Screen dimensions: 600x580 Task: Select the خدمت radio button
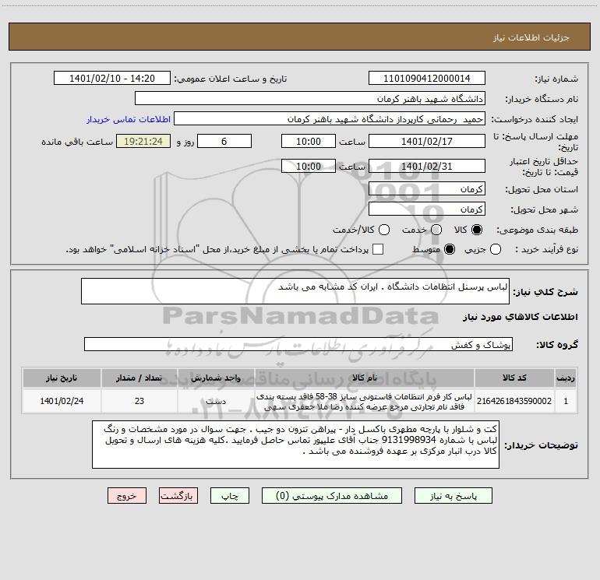436,230
